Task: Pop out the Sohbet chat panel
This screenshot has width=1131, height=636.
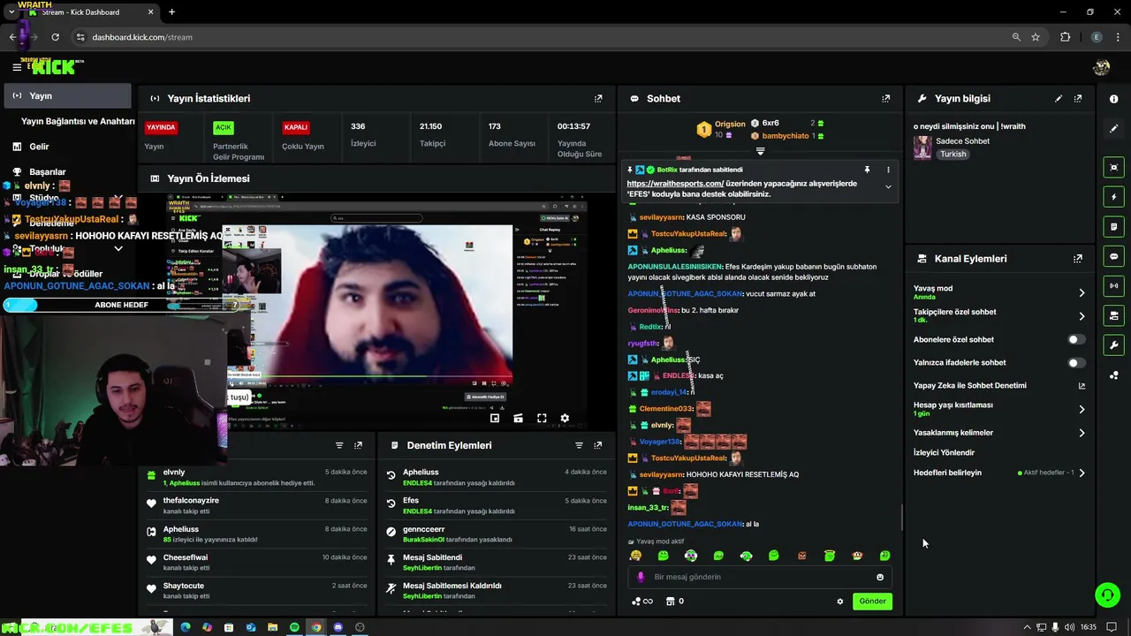Action: (885, 98)
